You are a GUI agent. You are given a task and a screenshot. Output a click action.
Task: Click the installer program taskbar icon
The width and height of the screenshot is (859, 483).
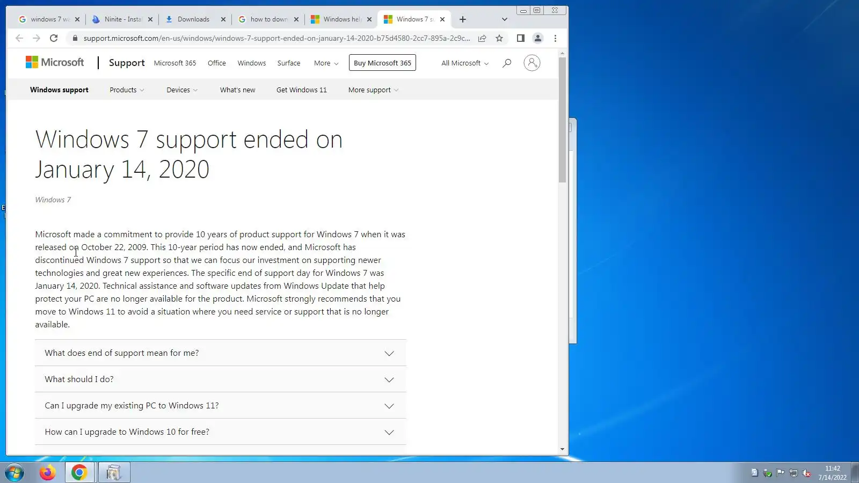click(114, 473)
